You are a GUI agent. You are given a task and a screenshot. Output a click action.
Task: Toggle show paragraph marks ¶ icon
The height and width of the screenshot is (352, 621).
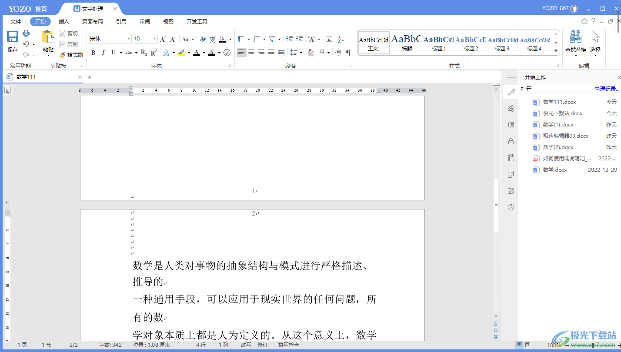(x=348, y=53)
